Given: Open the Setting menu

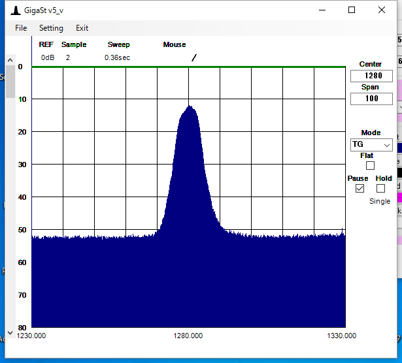Looking at the screenshot, I should coord(51,28).
